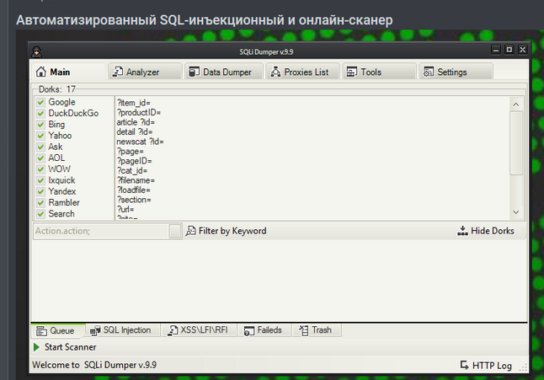Uncheck the WOW search engine
This screenshot has height=380, width=544.
pyautogui.click(x=40, y=169)
